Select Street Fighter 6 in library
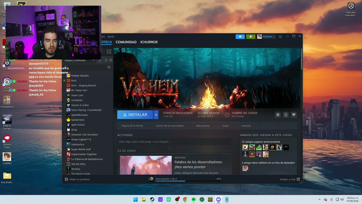This screenshot has width=362, height=204. point(81,139)
